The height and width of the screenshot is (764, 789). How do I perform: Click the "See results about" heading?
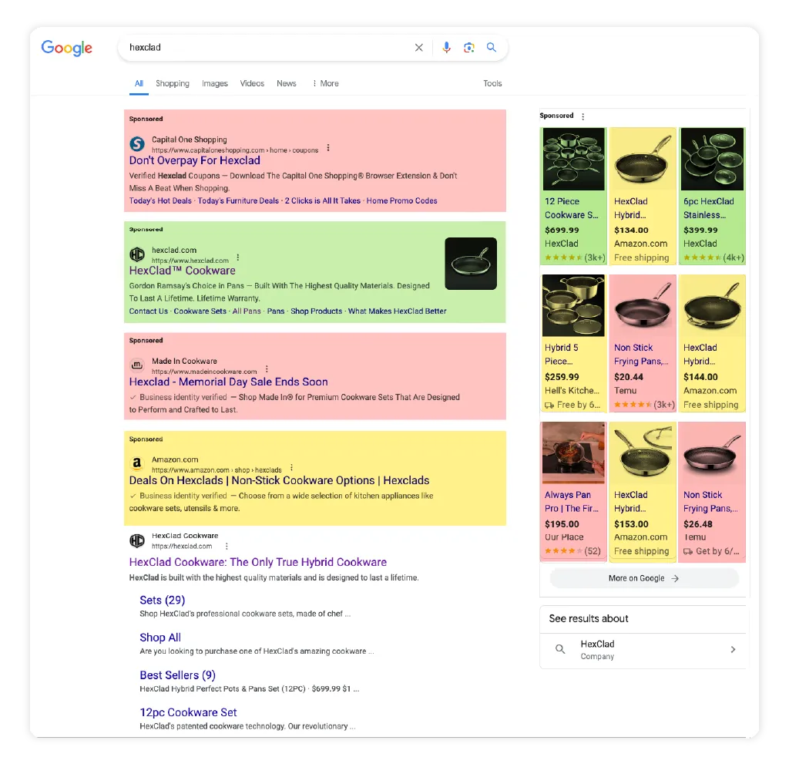tap(589, 619)
